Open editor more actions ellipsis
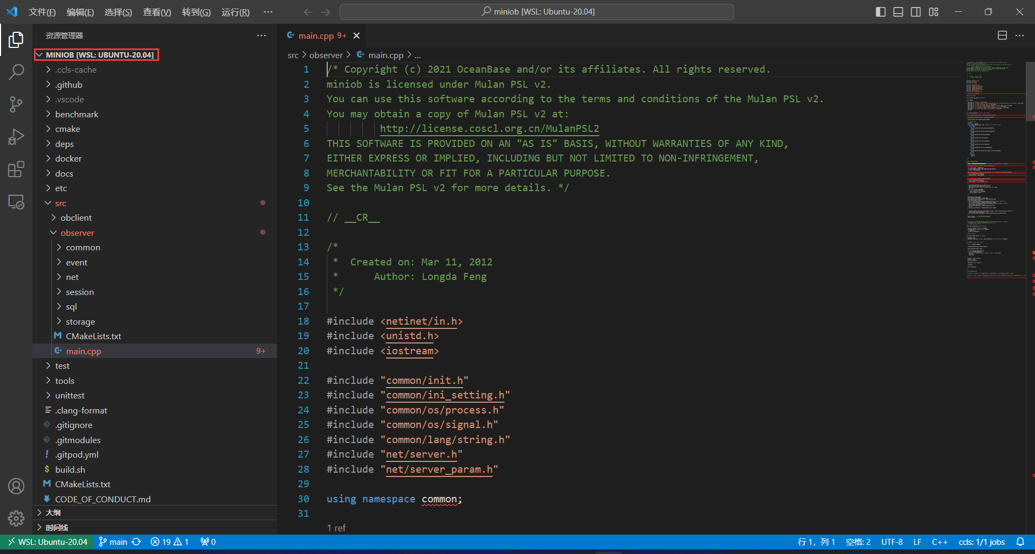 pos(1019,36)
